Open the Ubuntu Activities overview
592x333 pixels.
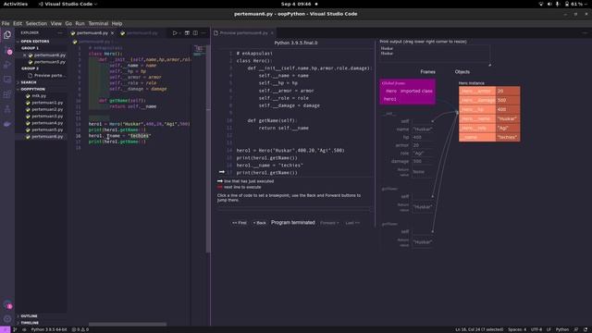(x=16, y=4)
